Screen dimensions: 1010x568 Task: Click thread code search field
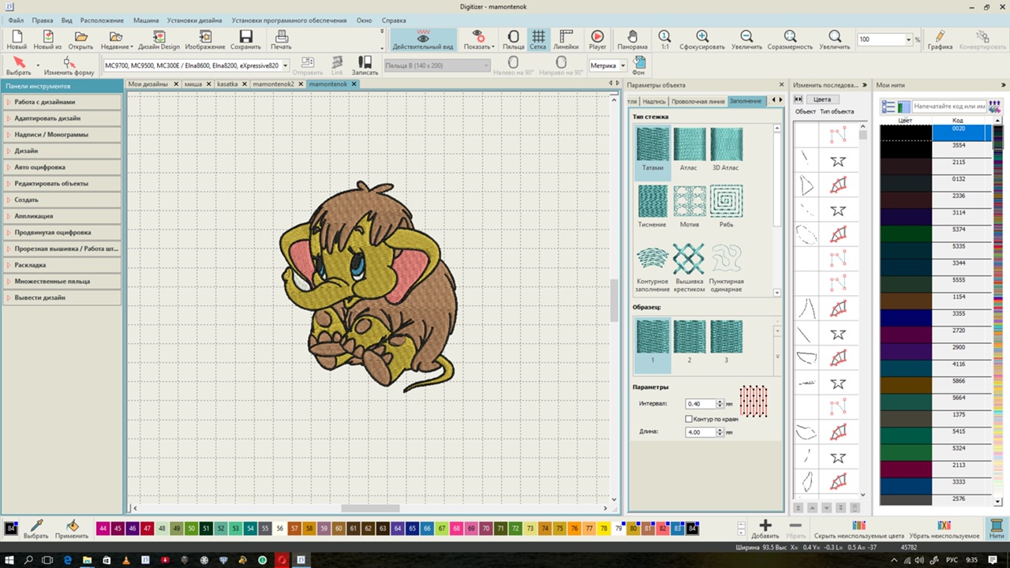pos(949,106)
